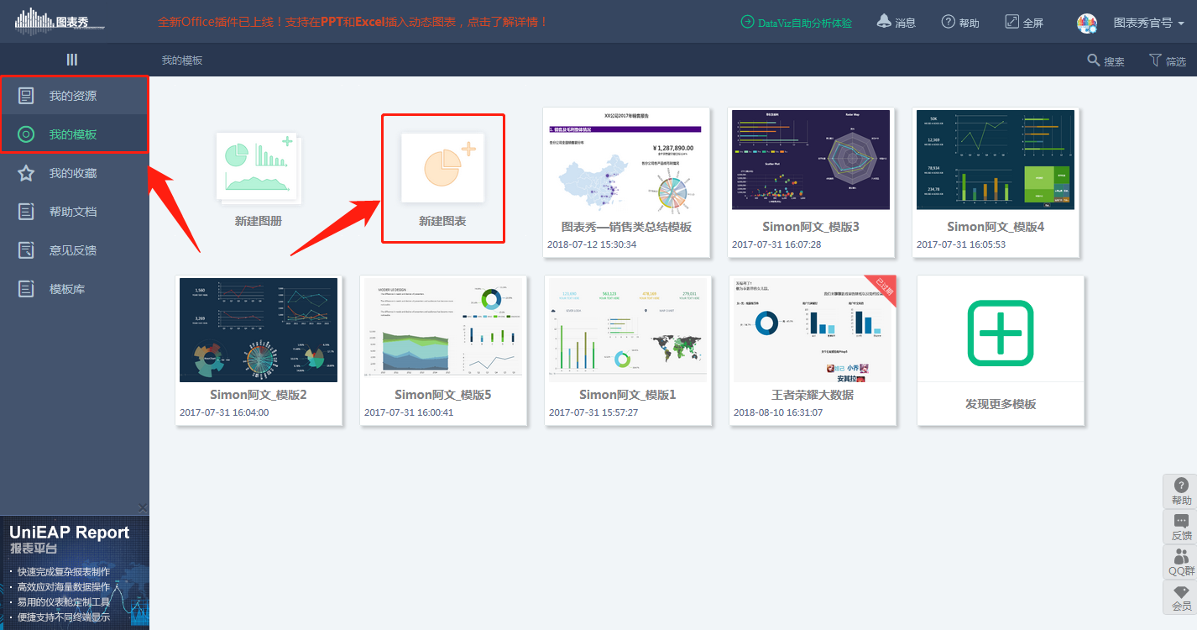The width and height of the screenshot is (1197, 630).
Task: Click 发现更多模板 label
Action: (x=1001, y=404)
